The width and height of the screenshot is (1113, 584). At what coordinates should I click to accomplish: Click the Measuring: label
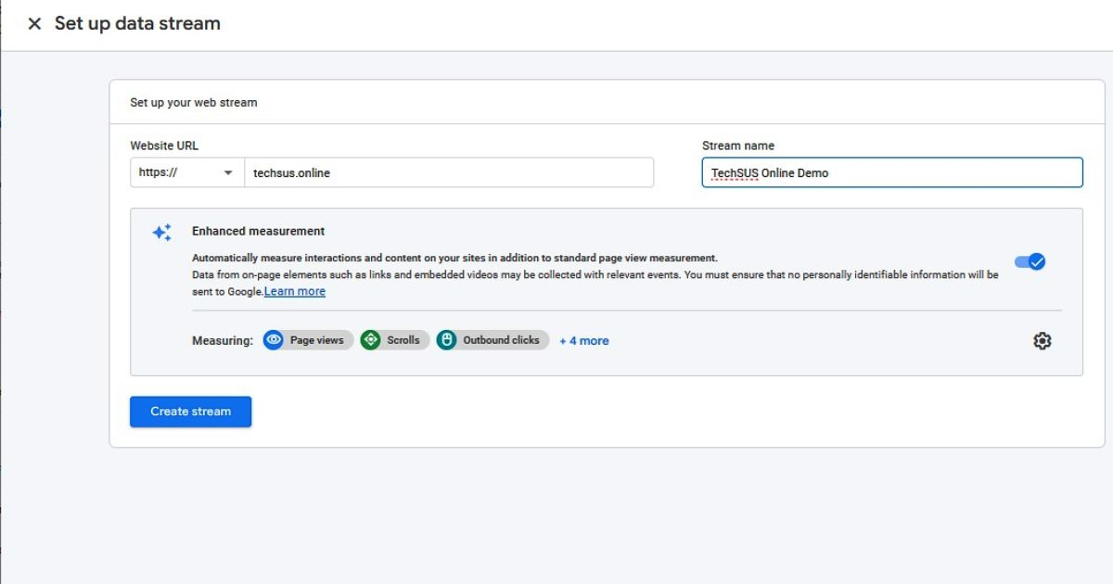[x=223, y=340]
